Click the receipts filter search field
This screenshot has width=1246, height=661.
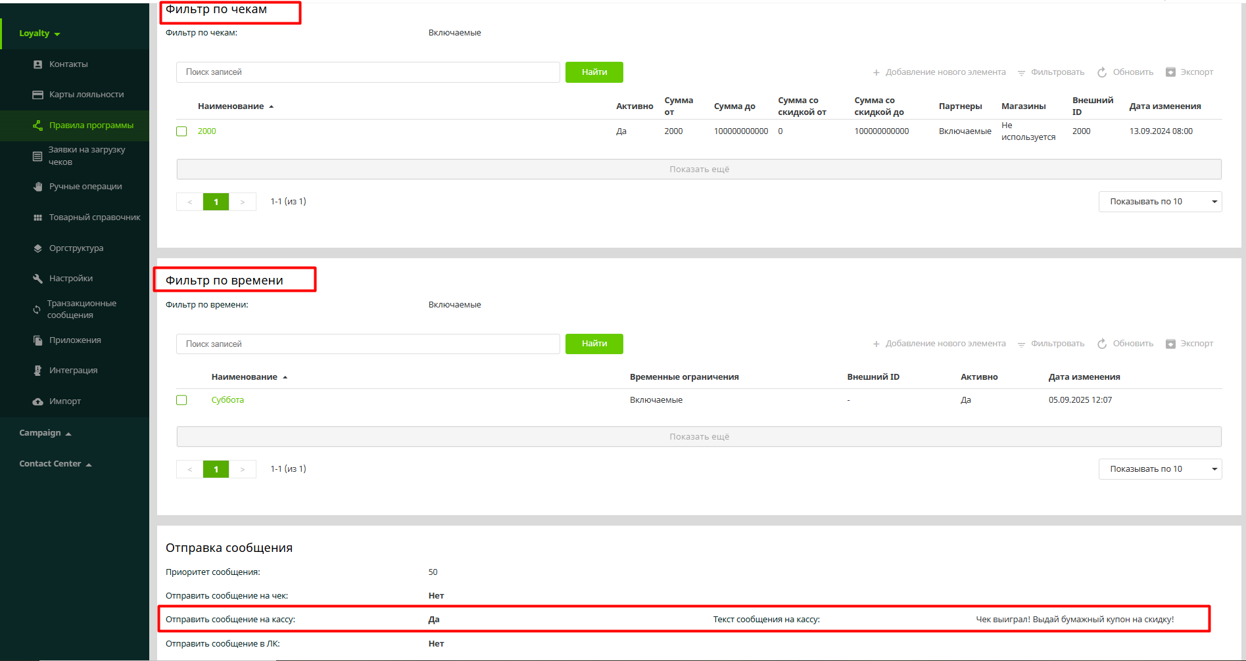(x=368, y=72)
